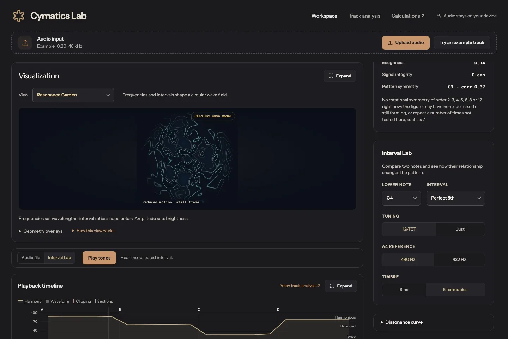Expand How this view works
508x339 pixels.
point(93,231)
